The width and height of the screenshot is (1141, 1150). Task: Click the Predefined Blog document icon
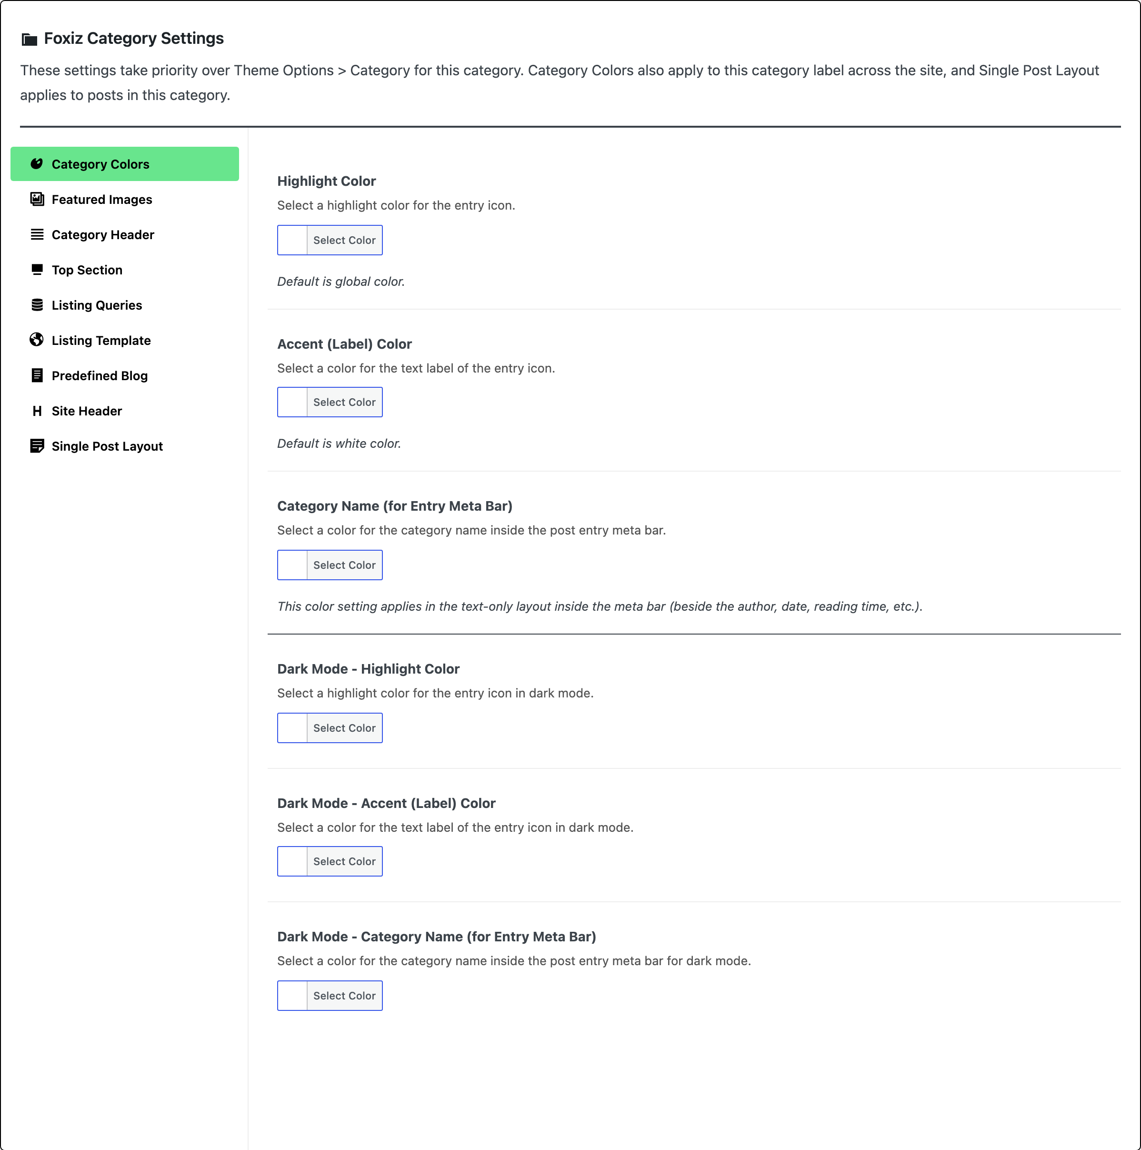click(x=37, y=375)
